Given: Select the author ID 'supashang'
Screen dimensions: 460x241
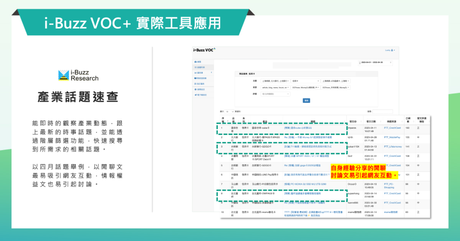Looking at the screenshot, I should (354, 193).
